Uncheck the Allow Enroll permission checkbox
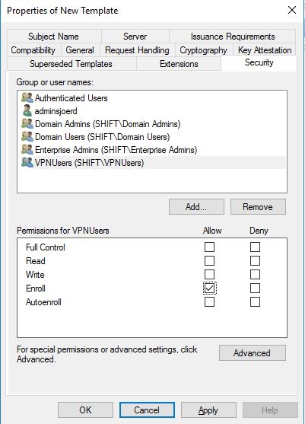Screen dimensions: 305x424 pos(209,289)
